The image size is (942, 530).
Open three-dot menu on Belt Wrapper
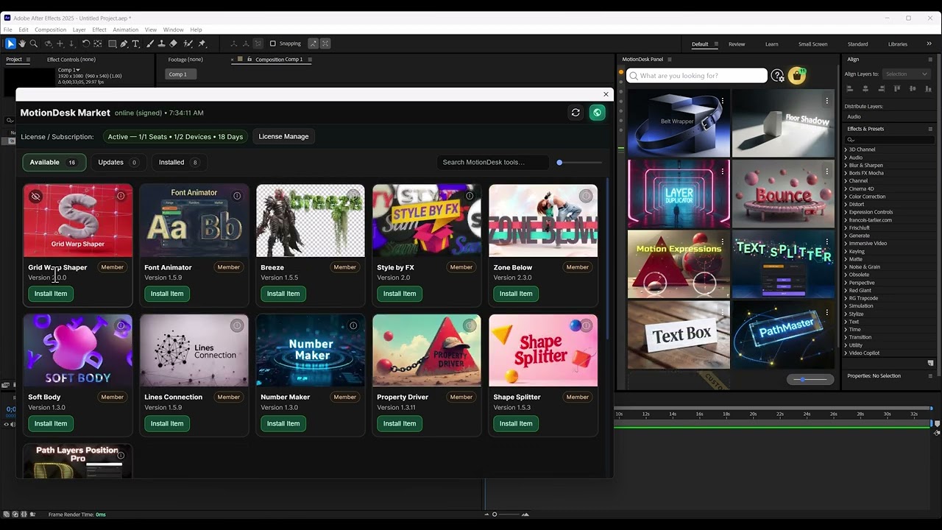click(x=723, y=101)
